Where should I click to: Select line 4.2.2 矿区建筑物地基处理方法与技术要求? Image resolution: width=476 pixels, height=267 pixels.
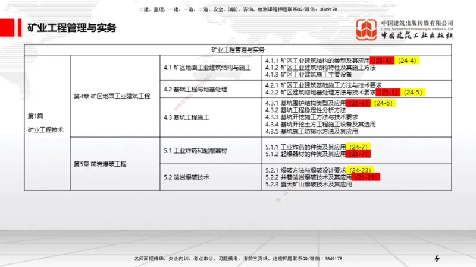(320, 93)
